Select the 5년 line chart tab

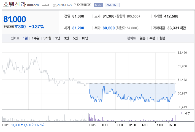click(75, 38)
